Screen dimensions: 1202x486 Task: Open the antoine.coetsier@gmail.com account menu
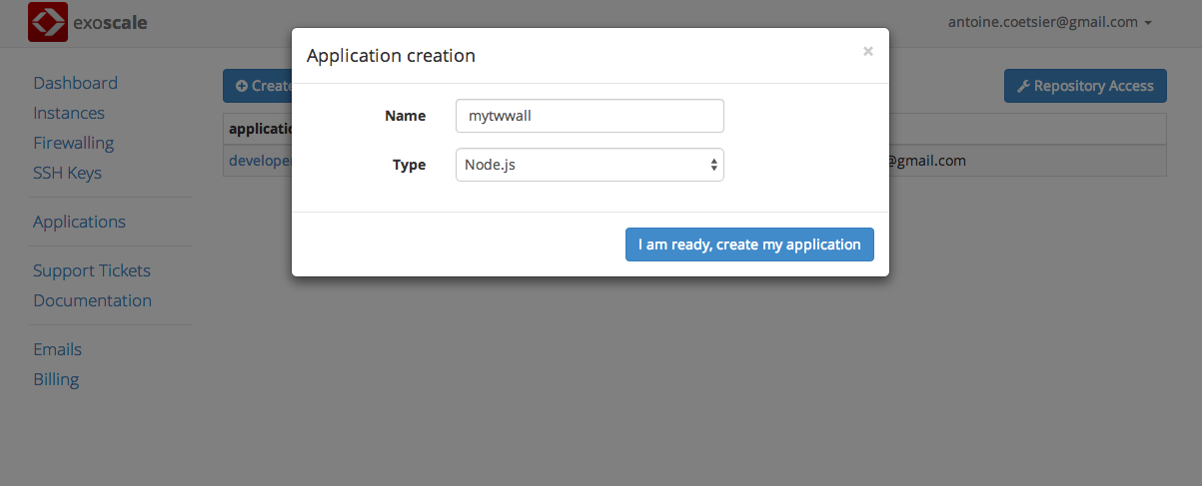click(x=1050, y=22)
